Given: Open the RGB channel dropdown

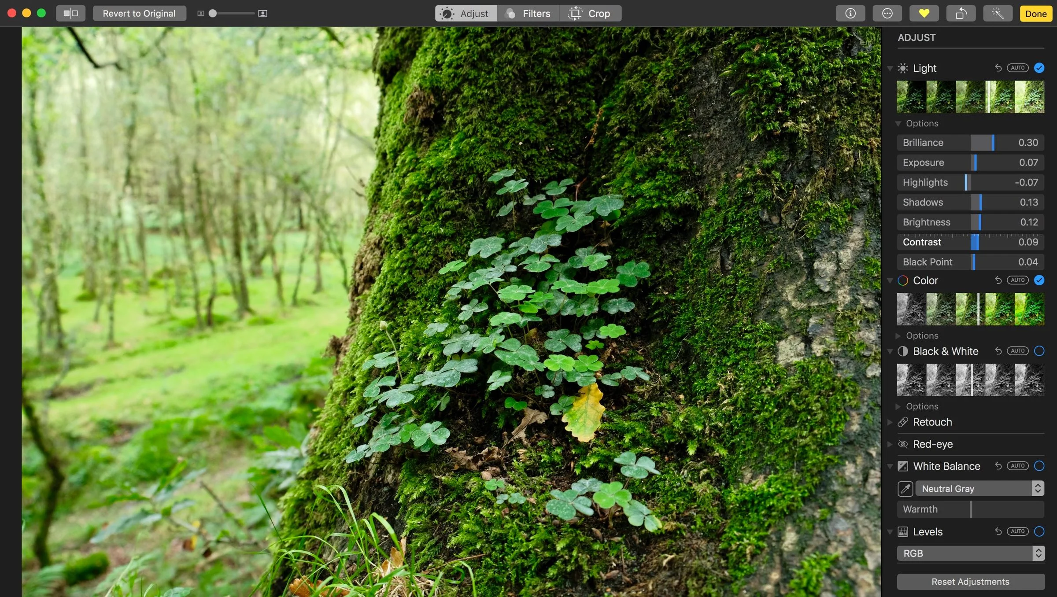Looking at the screenshot, I should [x=971, y=553].
